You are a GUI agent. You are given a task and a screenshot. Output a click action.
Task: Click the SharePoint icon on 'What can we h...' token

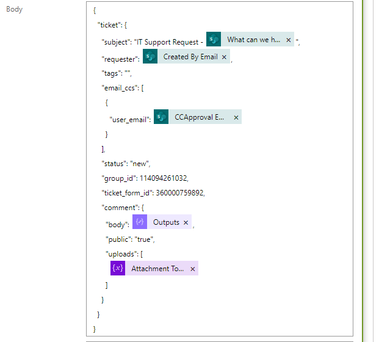click(213, 40)
